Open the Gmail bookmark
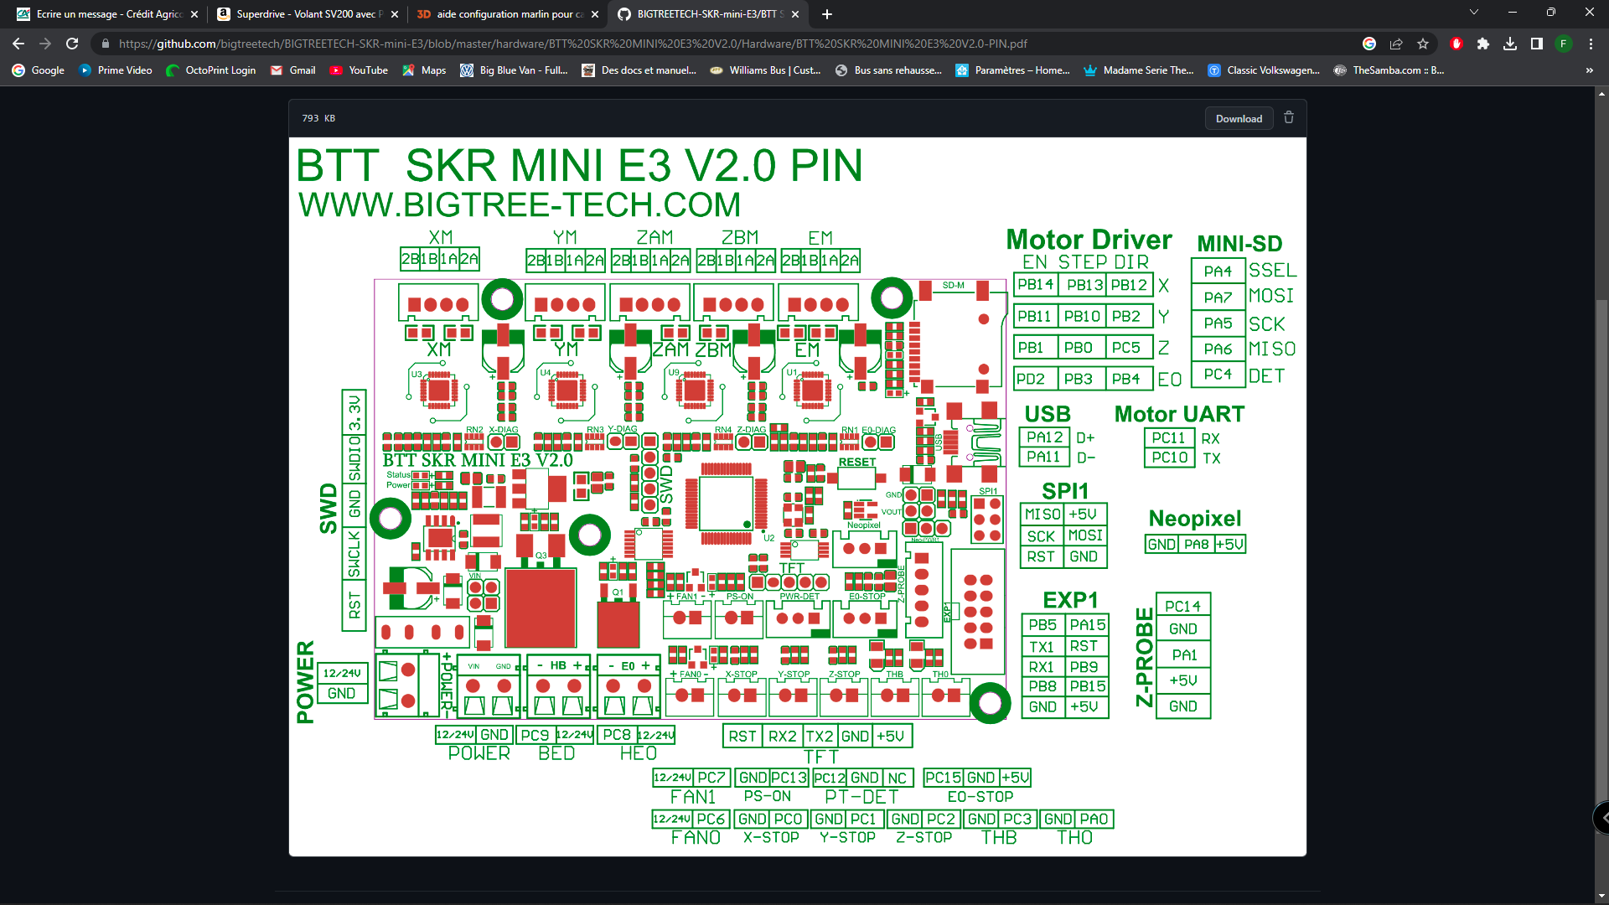Screen dimensions: 1609x905 click(293, 70)
